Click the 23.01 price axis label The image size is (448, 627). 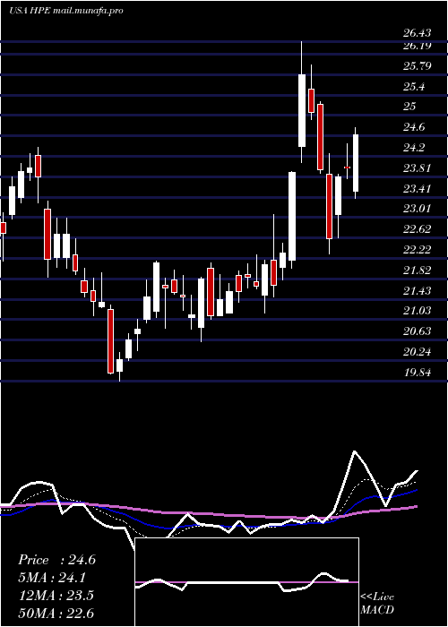pos(418,209)
